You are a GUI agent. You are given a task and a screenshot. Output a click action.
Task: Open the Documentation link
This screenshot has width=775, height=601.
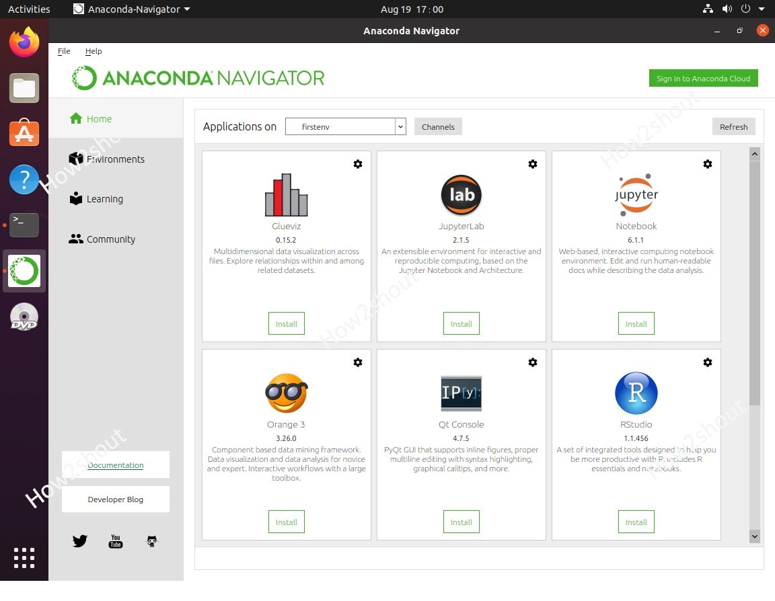click(x=115, y=465)
